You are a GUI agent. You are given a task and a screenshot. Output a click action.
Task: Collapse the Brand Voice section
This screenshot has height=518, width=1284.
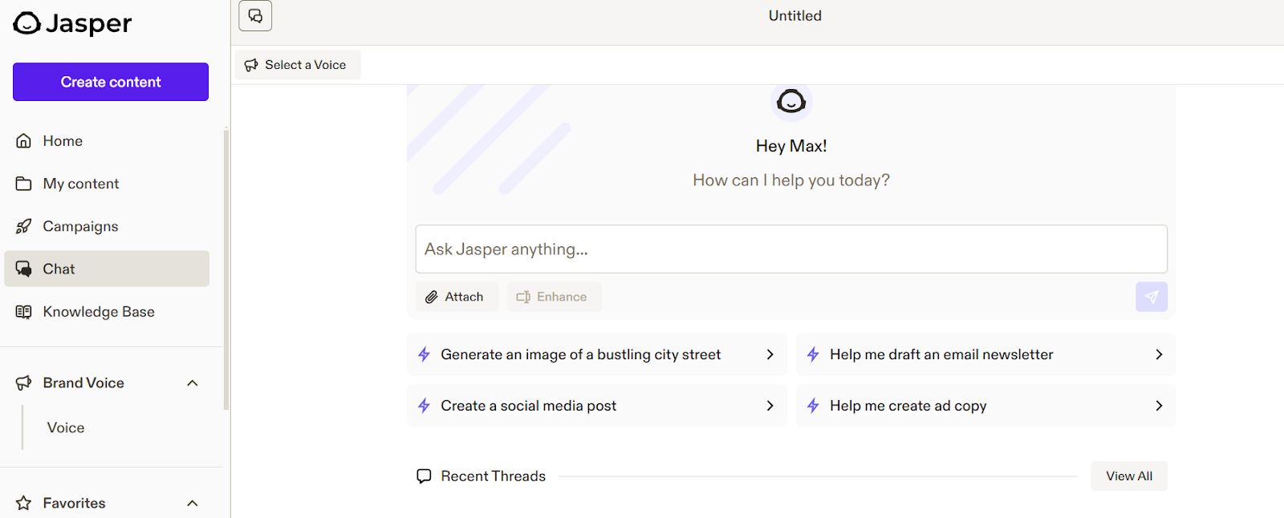(193, 383)
